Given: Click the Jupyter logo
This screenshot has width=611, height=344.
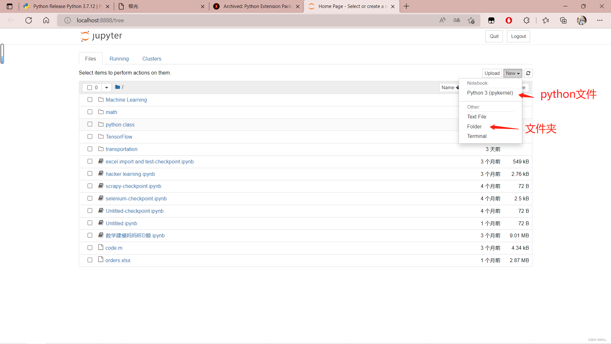Looking at the screenshot, I should click(x=101, y=36).
